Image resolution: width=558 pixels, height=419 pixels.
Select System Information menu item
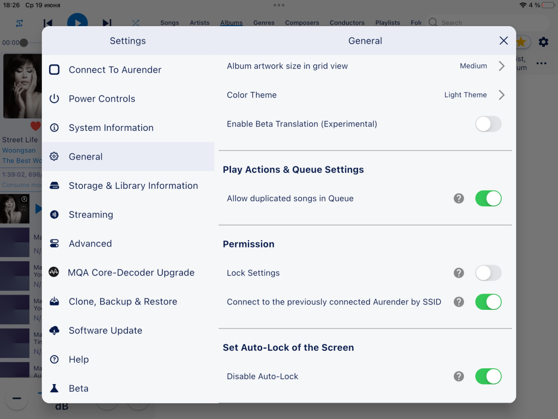pyautogui.click(x=128, y=128)
